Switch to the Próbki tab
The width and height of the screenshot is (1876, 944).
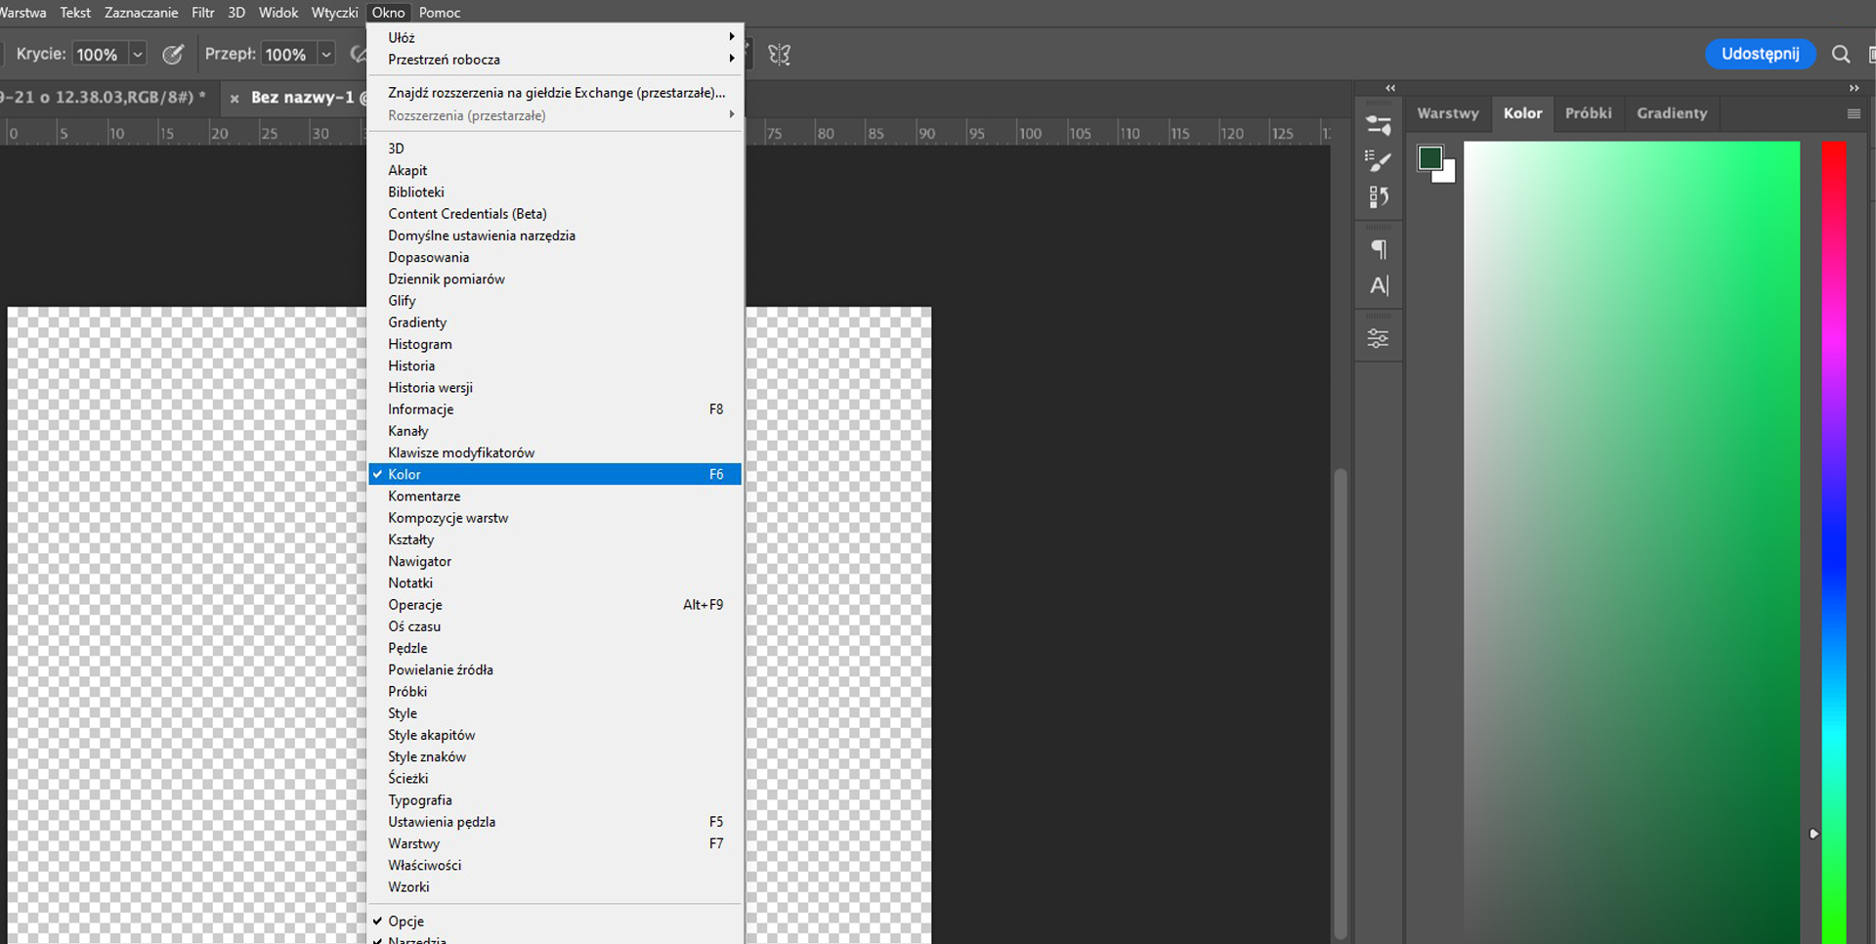click(1588, 113)
